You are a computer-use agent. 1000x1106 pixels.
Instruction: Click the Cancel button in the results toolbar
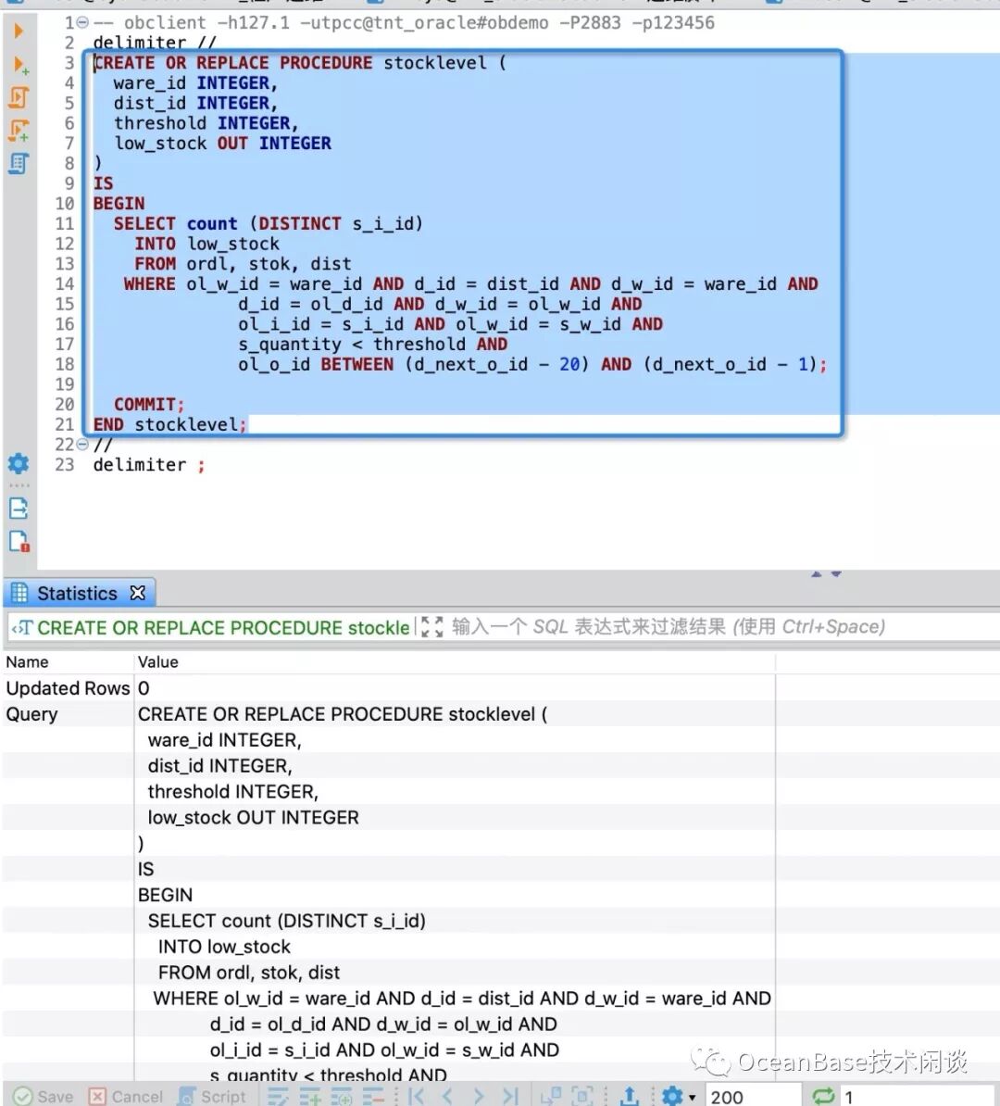coord(126,1096)
